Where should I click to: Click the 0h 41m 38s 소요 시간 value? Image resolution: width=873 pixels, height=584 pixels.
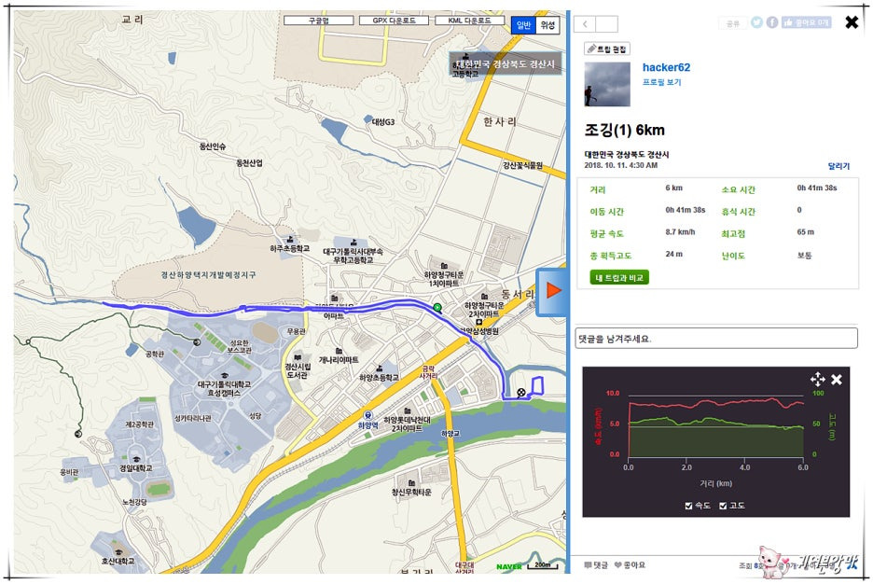point(816,188)
